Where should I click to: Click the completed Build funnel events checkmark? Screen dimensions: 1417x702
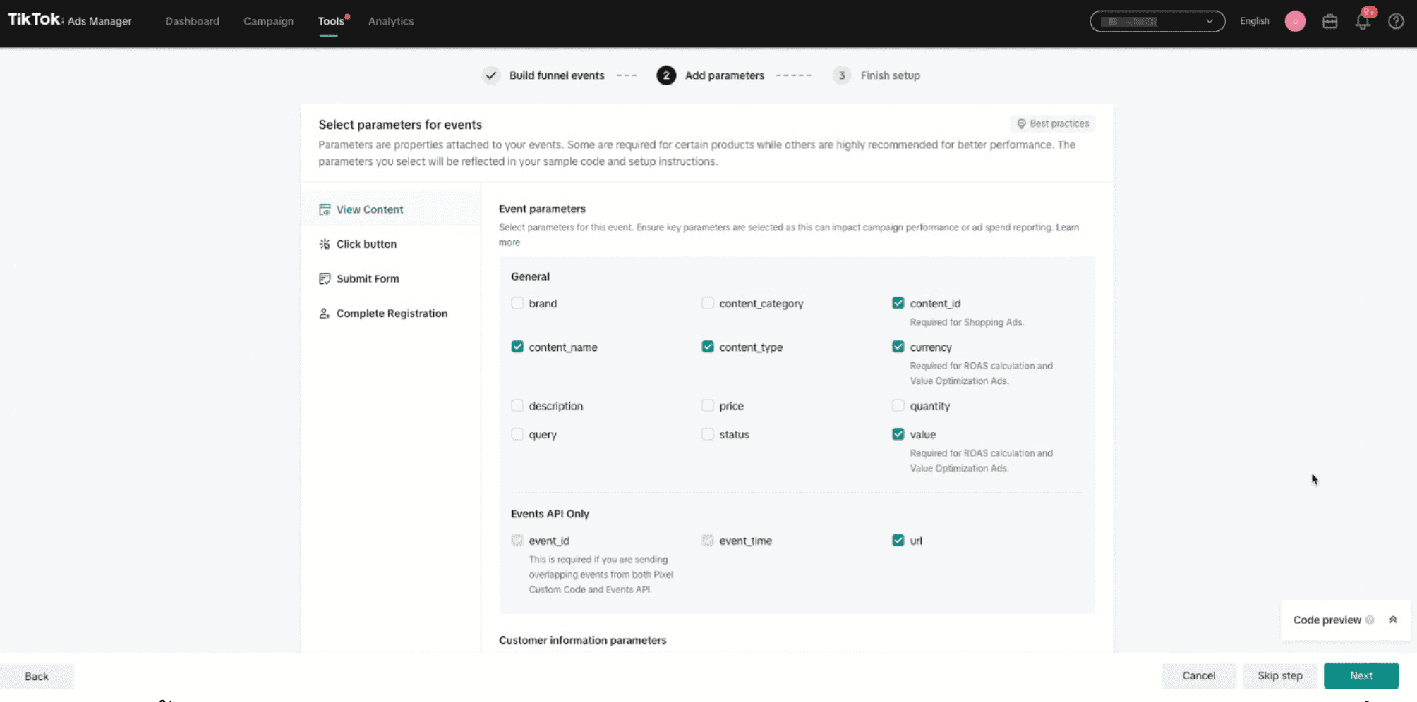pyautogui.click(x=491, y=75)
